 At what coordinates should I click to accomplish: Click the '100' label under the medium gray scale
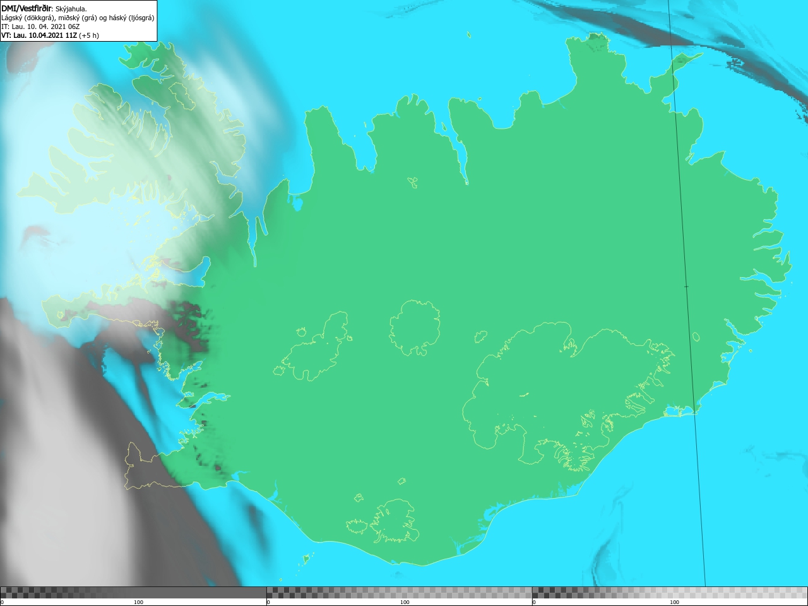coord(405,602)
